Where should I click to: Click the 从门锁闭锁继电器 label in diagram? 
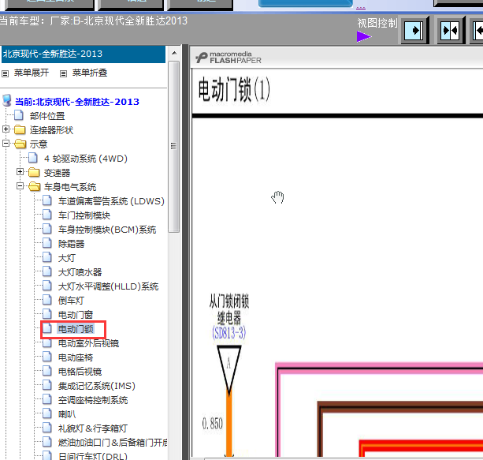pyautogui.click(x=228, y=309)
